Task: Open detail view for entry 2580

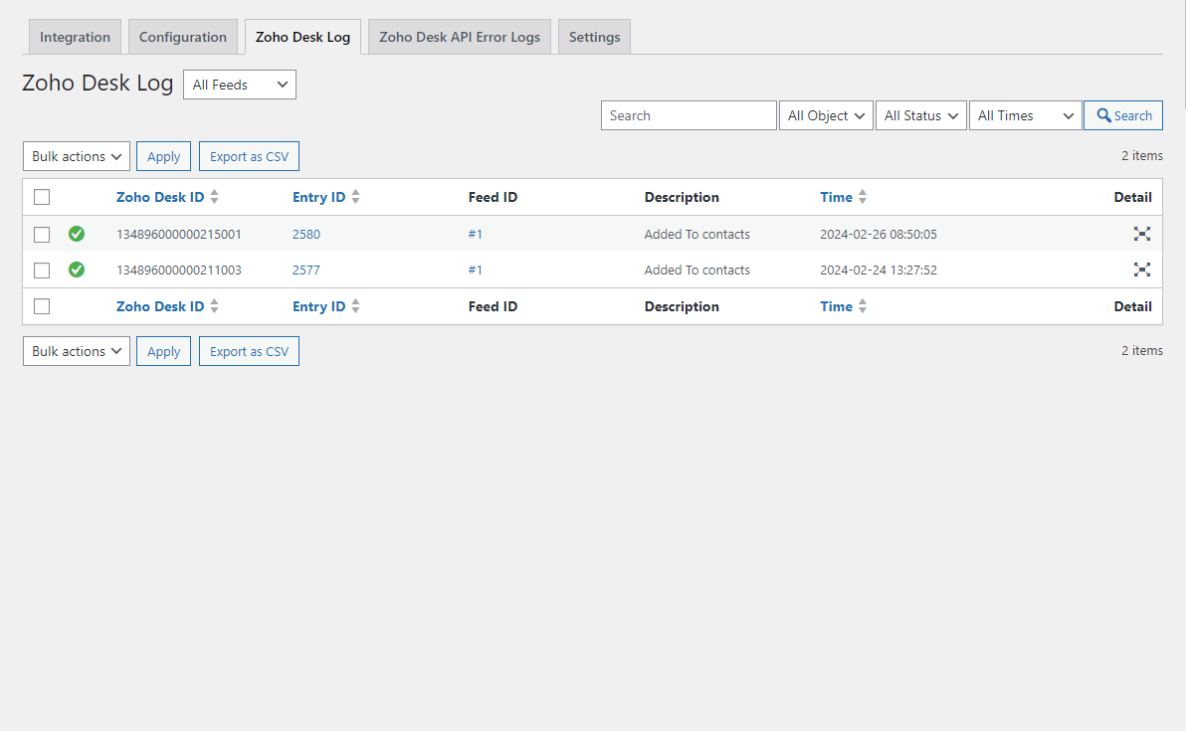Action: 1142,234
